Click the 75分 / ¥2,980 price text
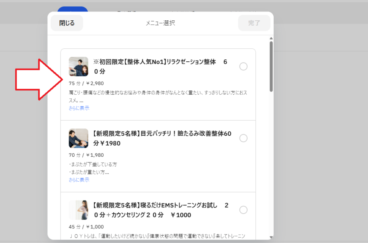The image size is (368, 243). [x=86, y=83]
